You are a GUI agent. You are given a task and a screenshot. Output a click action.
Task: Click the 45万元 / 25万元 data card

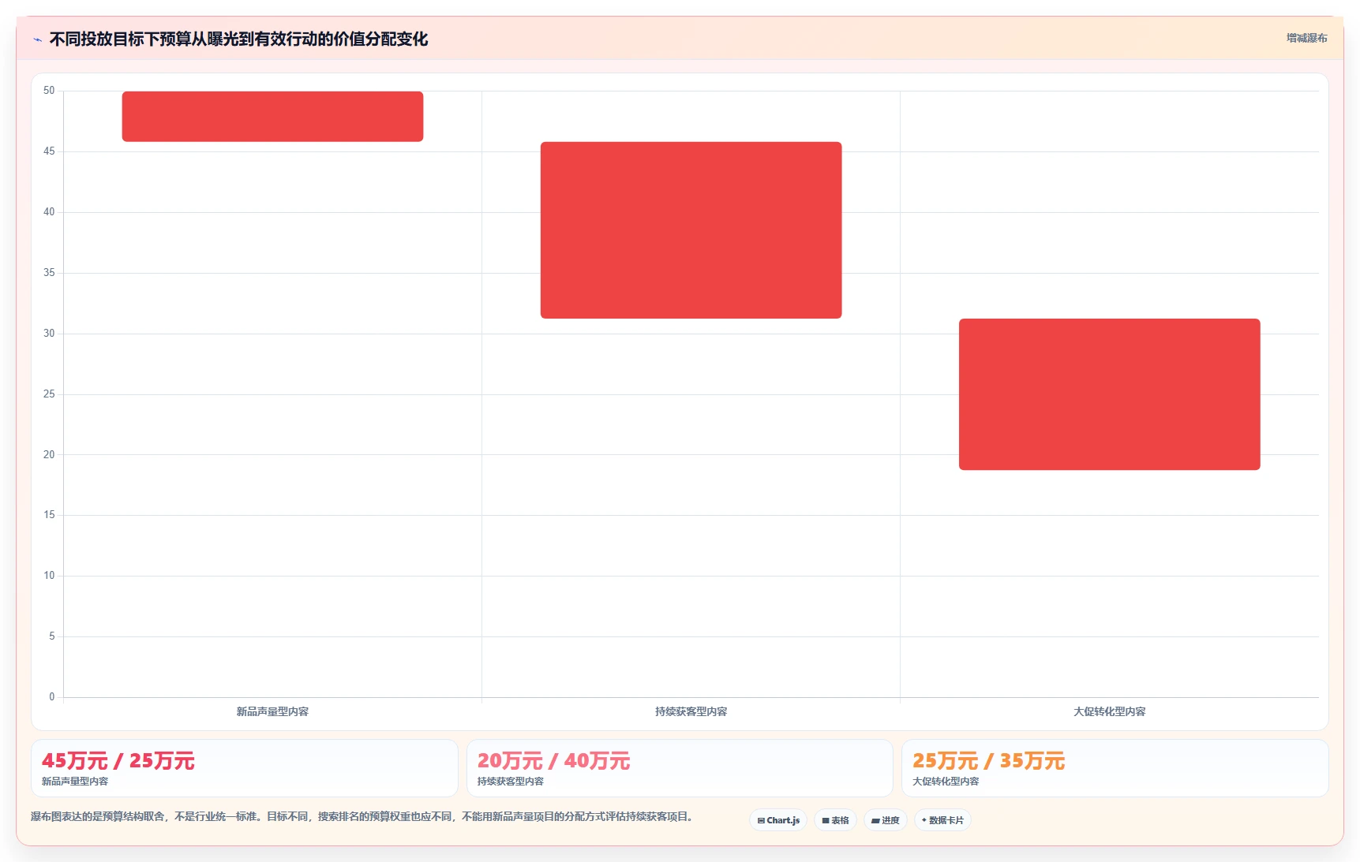click(245, 768)
